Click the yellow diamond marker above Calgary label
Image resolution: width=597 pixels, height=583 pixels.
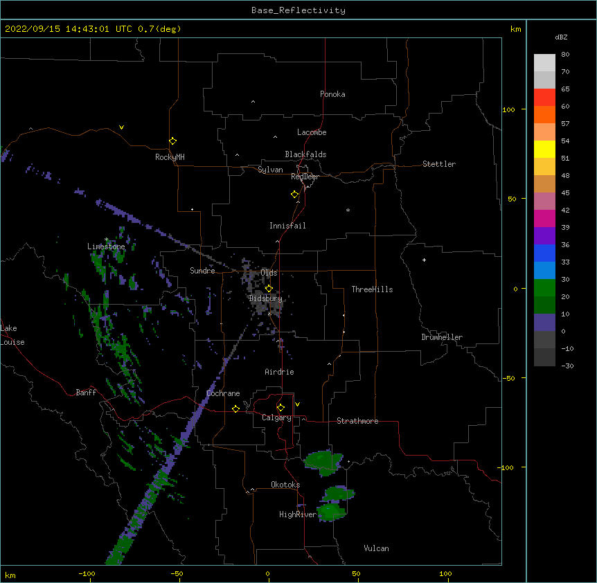coord(280,408)
